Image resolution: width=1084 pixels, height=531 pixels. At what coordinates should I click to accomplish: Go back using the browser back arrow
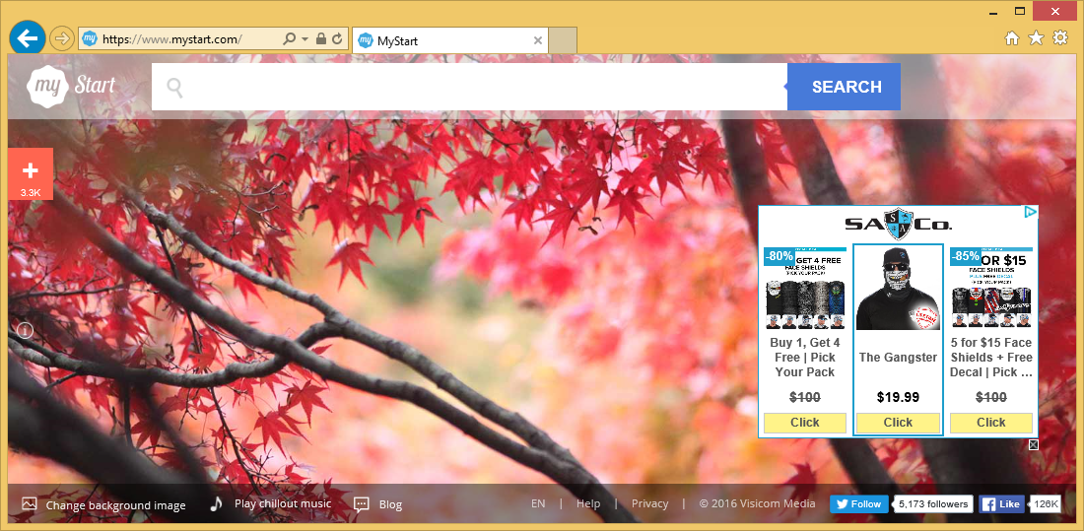27,38
